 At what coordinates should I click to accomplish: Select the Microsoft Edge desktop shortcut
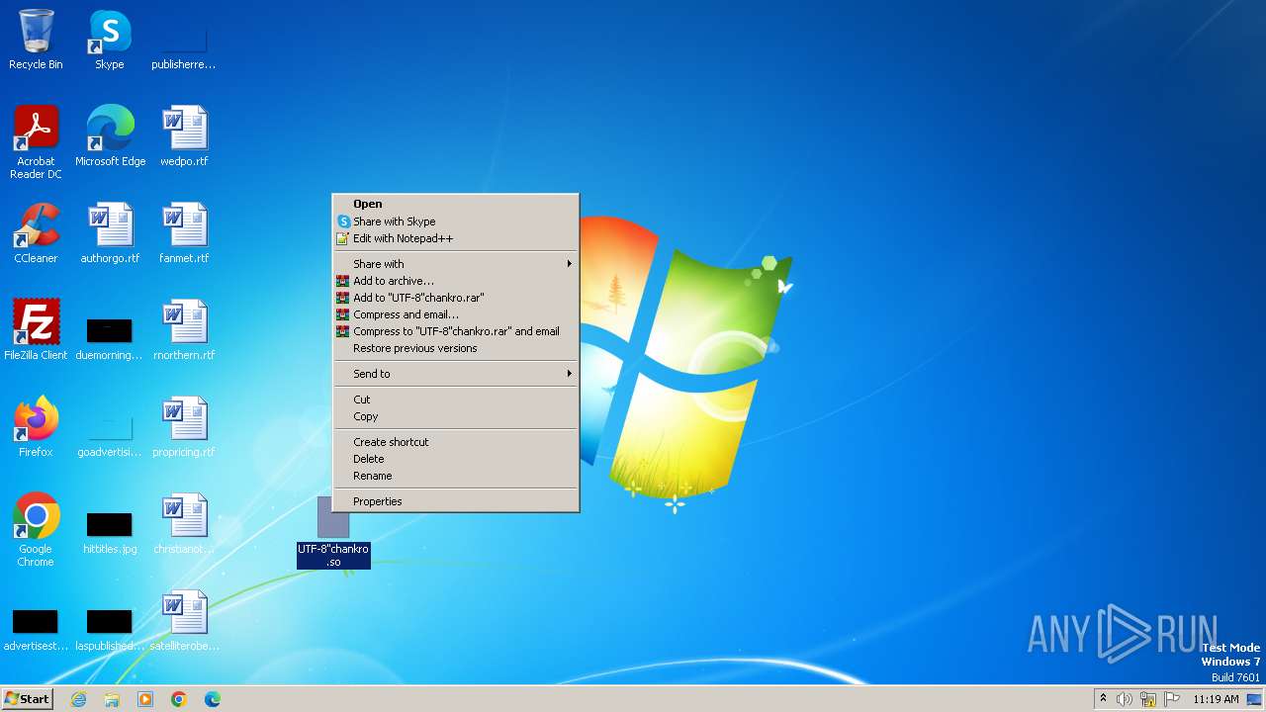point(110,135)
